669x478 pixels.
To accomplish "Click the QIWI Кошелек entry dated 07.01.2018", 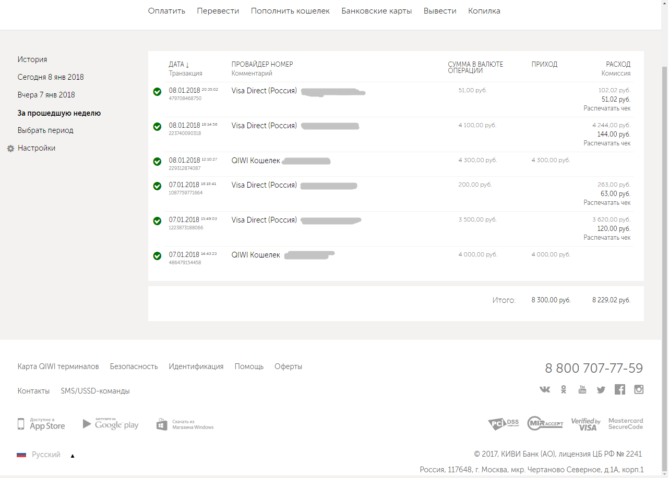I will (256, 255).
